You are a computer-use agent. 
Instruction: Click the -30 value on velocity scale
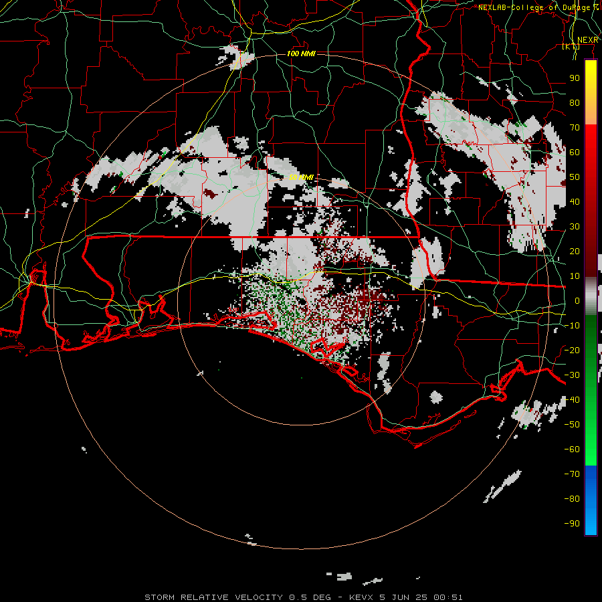click(x=572, y=375)
